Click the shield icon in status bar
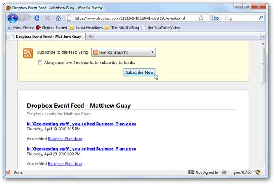274x184 pixels. tap(258, 172)
